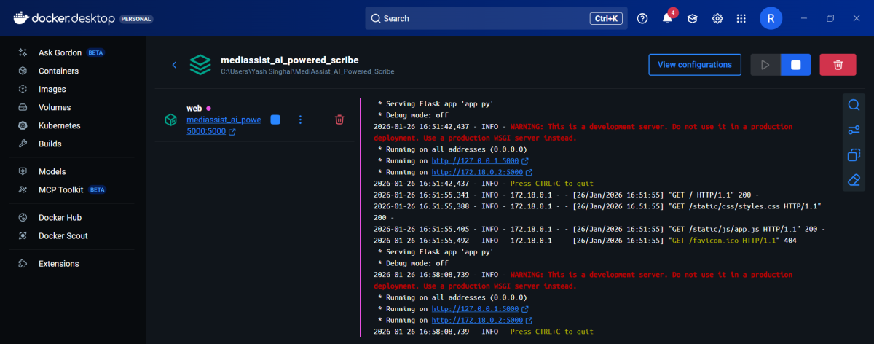This screenshot has height=344, width=874.
Task: Stop the mediassist compose stack
Action: click(x=795, y=65)
